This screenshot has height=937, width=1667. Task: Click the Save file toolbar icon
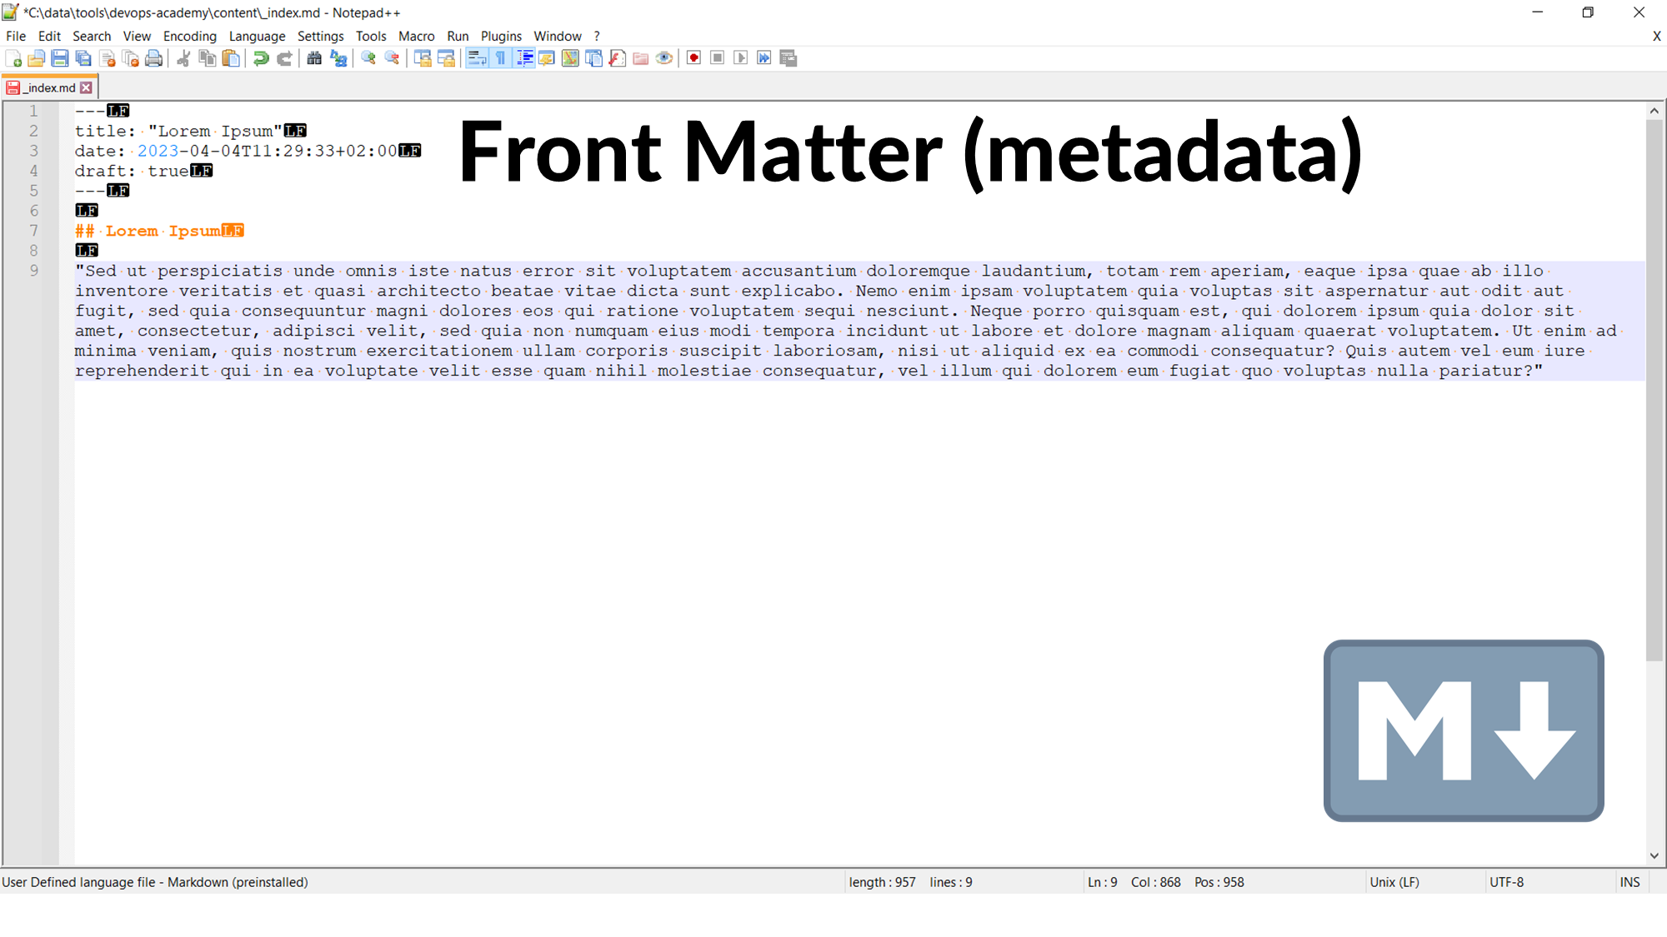pos(60,58)
